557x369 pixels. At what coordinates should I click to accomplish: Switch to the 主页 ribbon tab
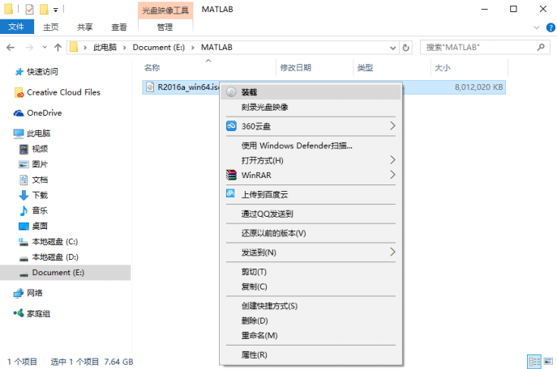pyautogui.click(x=51, y=27)
